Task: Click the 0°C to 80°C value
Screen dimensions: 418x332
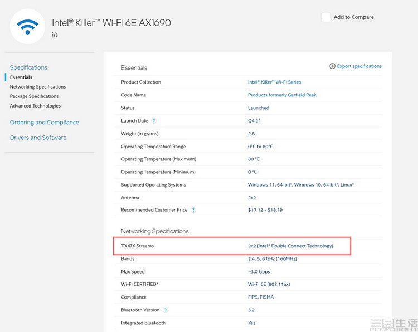Action: click(x=260, y=147)
